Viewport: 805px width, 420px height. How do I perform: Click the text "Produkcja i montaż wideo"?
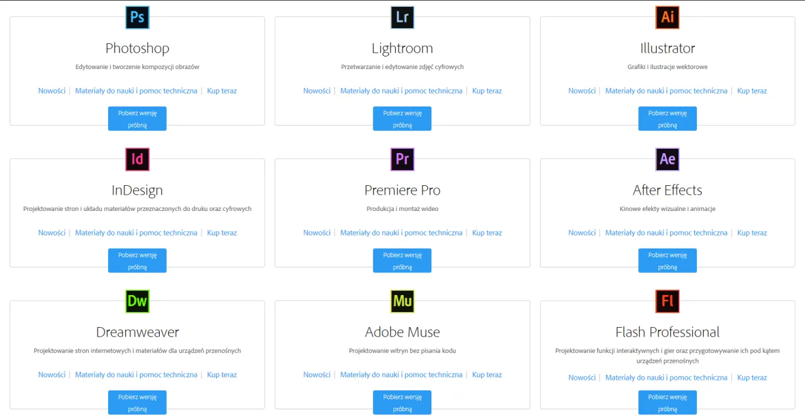point(402,208)
